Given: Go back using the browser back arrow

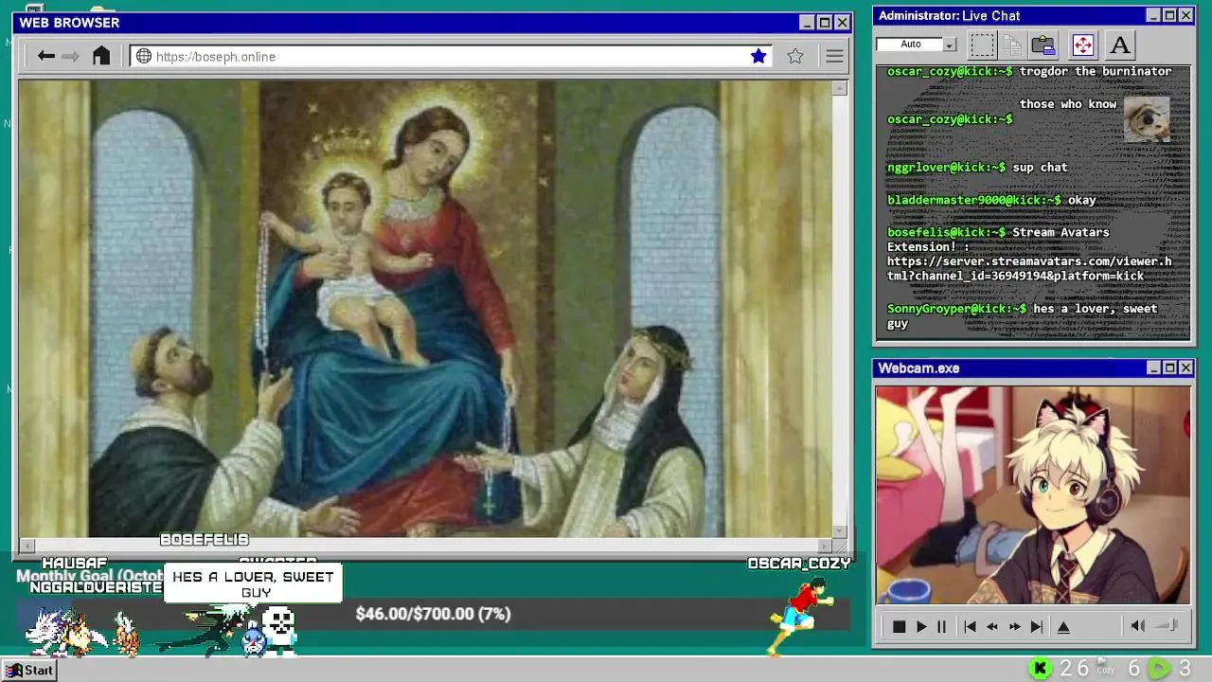Looking at the screenshot, I should [x=45, y=56].
